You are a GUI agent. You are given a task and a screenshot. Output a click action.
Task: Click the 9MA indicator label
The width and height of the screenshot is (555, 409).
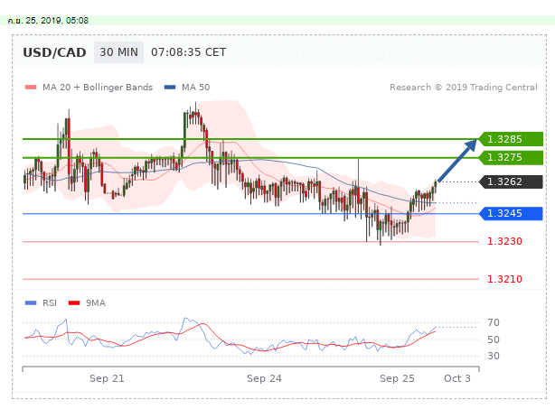[96, 303]
